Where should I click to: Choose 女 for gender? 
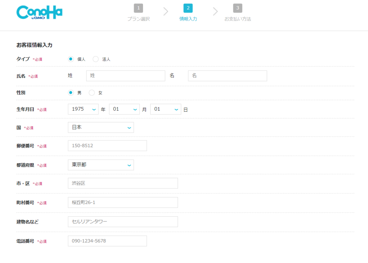point(92,93)
